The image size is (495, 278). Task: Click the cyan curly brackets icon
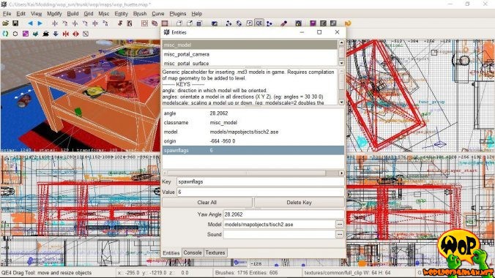pyautogui.click(x=5, y=34)
